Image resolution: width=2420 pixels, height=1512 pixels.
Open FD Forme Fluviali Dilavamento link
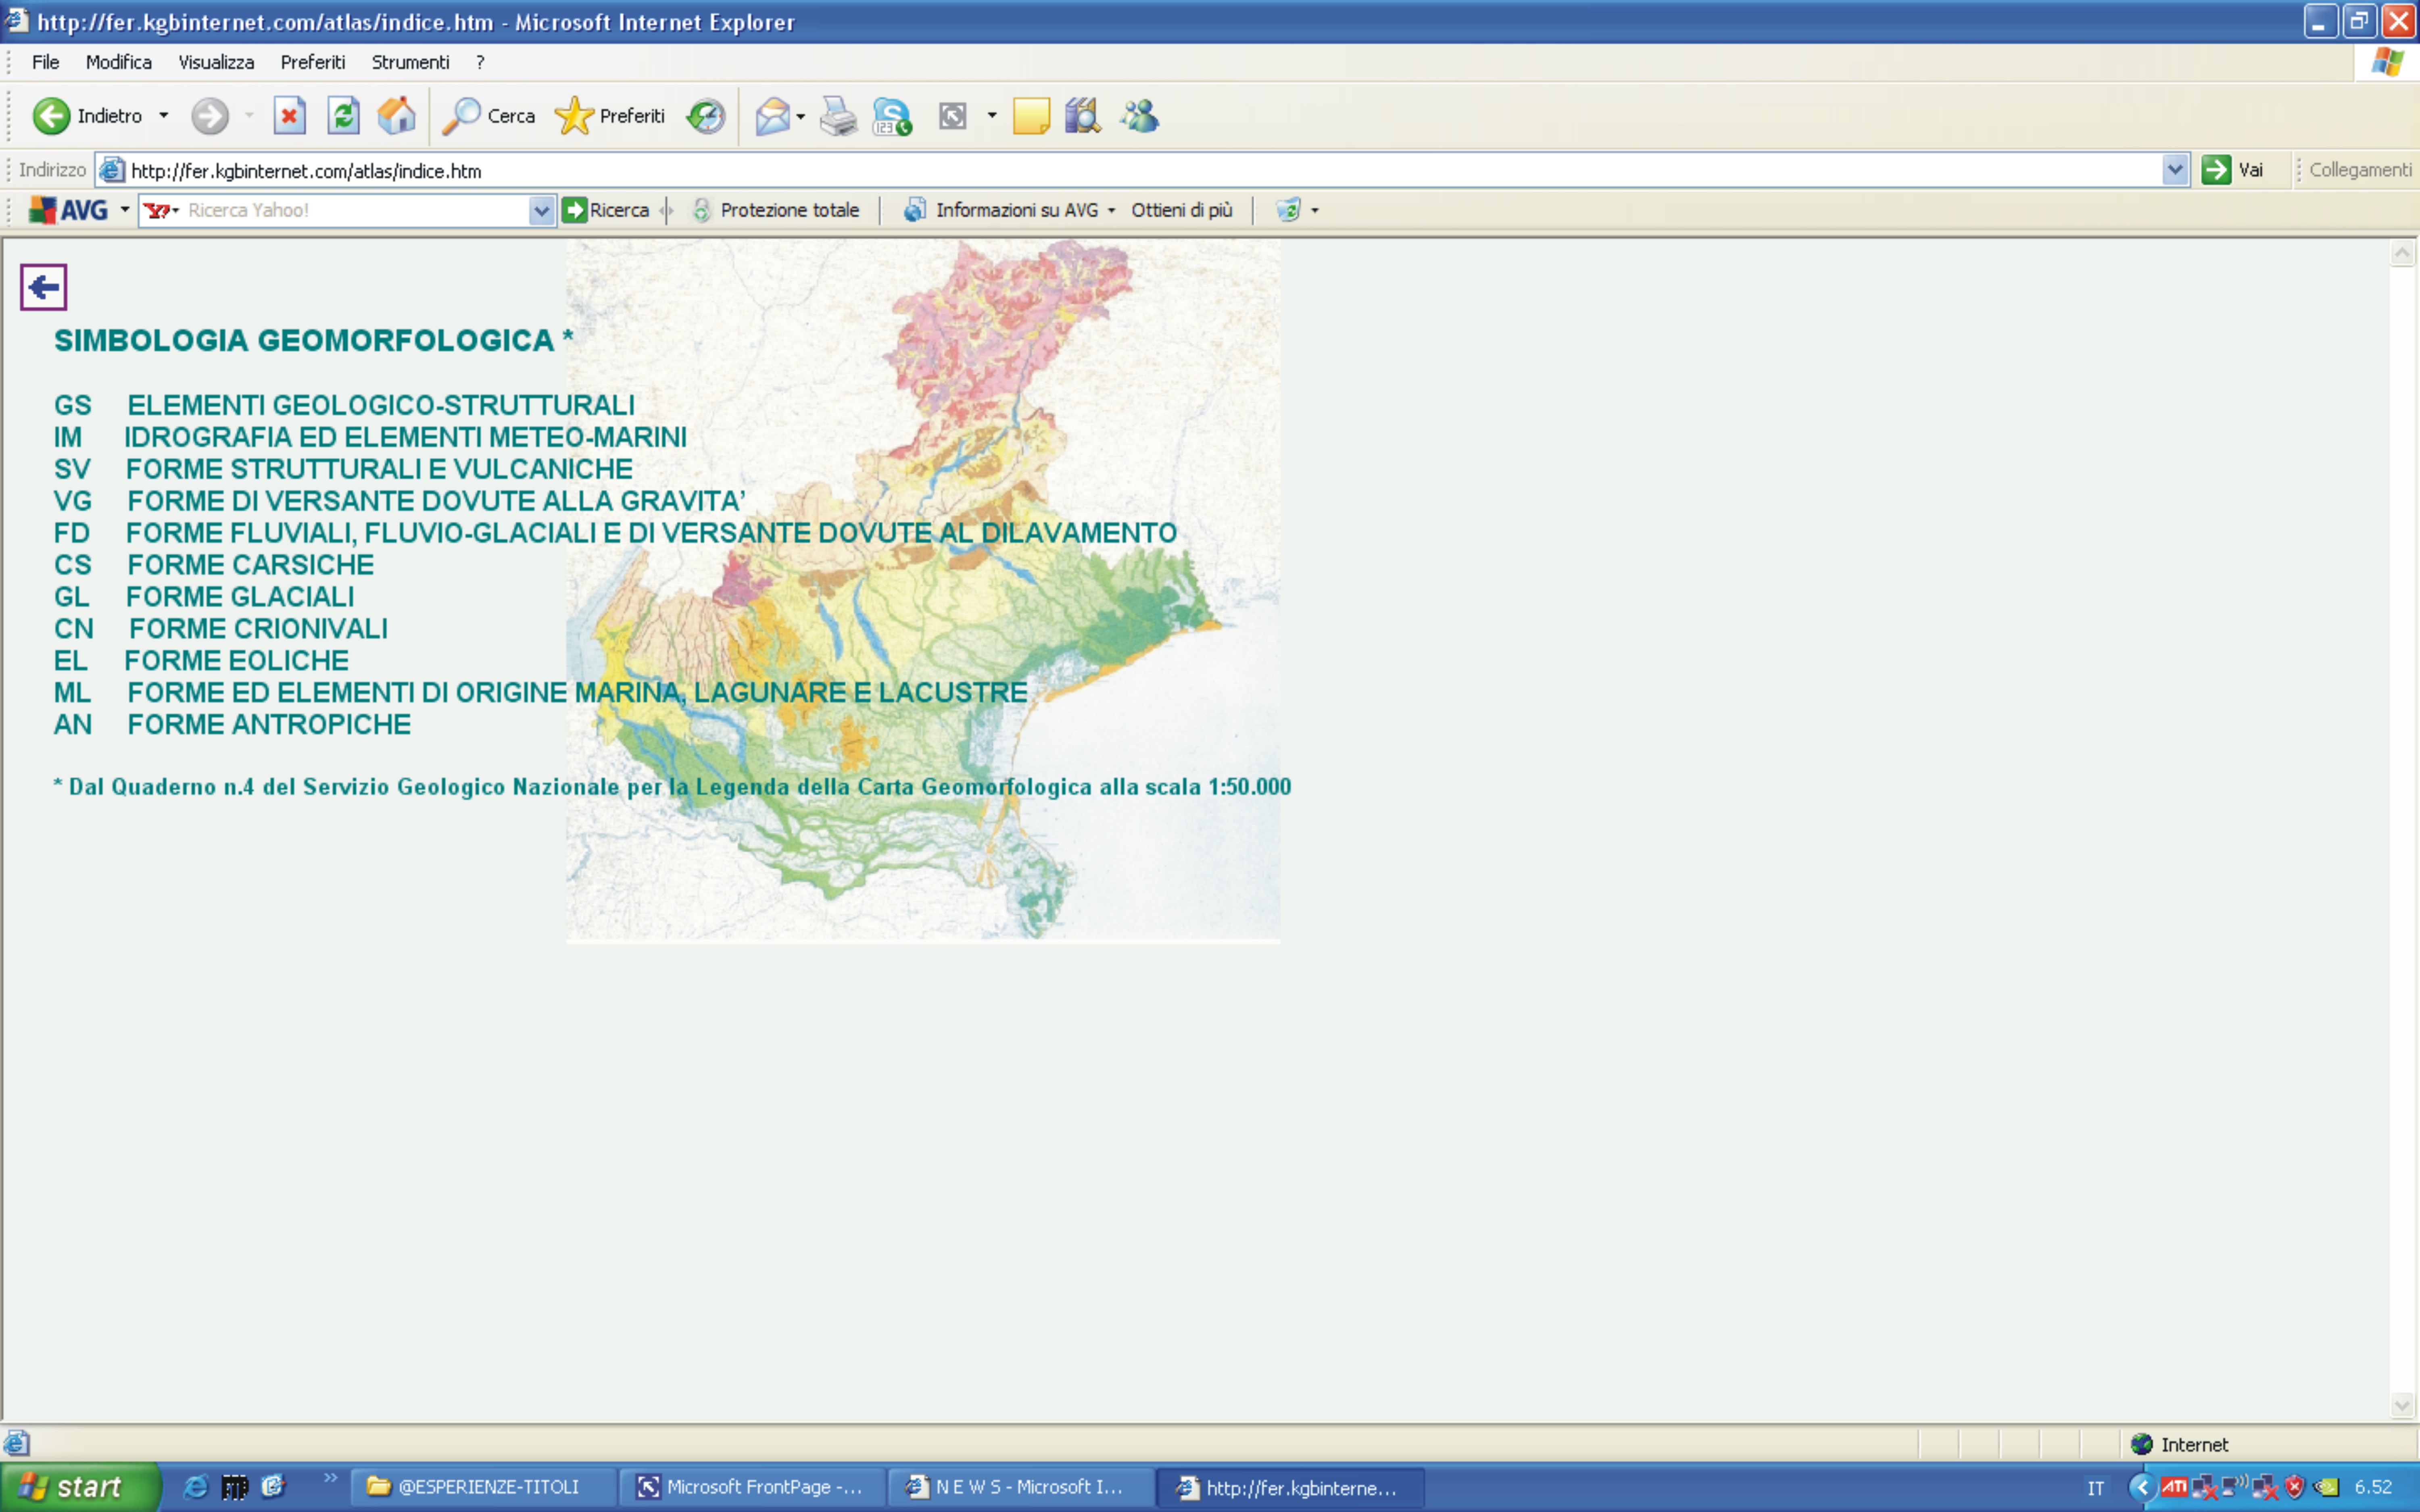pyautogui.click(x=615, y=533)
